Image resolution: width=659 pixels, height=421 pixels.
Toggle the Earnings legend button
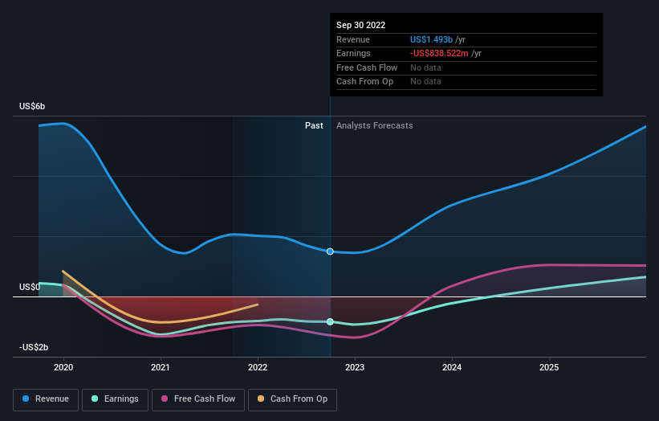[115, 399]
